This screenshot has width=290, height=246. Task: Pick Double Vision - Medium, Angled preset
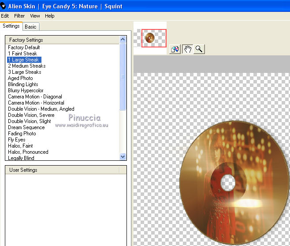pyautogui.click(x=41, y=109)
